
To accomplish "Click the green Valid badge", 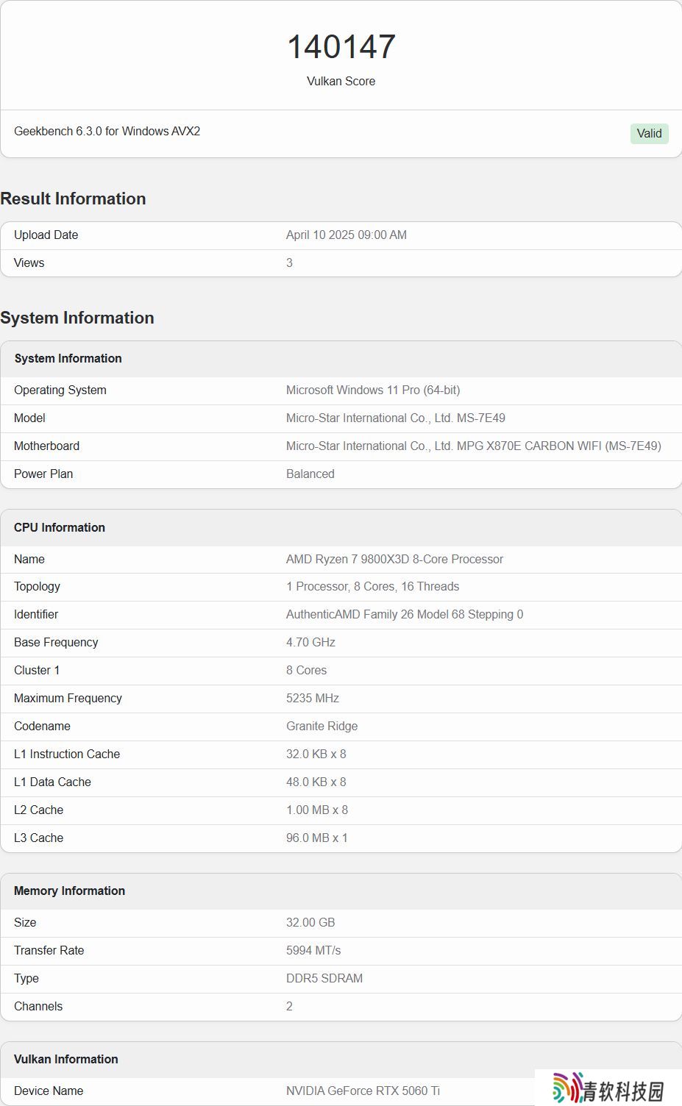I will pyautogui.click(x=649, y=133).
